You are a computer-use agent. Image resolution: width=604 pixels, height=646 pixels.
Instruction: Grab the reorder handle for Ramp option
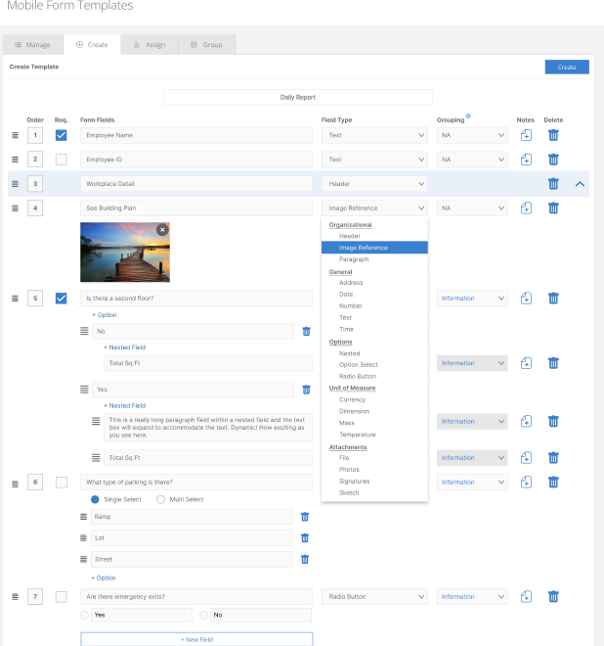(83, 517)
